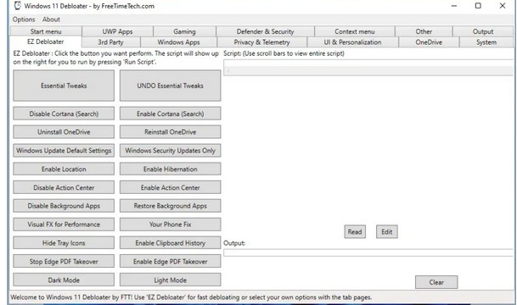The height and width of the screenshot is (305, 517).
Task: Switch to the UWP Apps tab
Action: coord(117,31)
